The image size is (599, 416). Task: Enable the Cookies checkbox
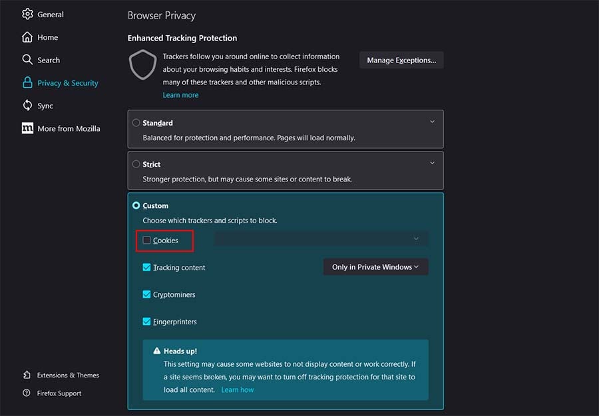pos(147,241)
